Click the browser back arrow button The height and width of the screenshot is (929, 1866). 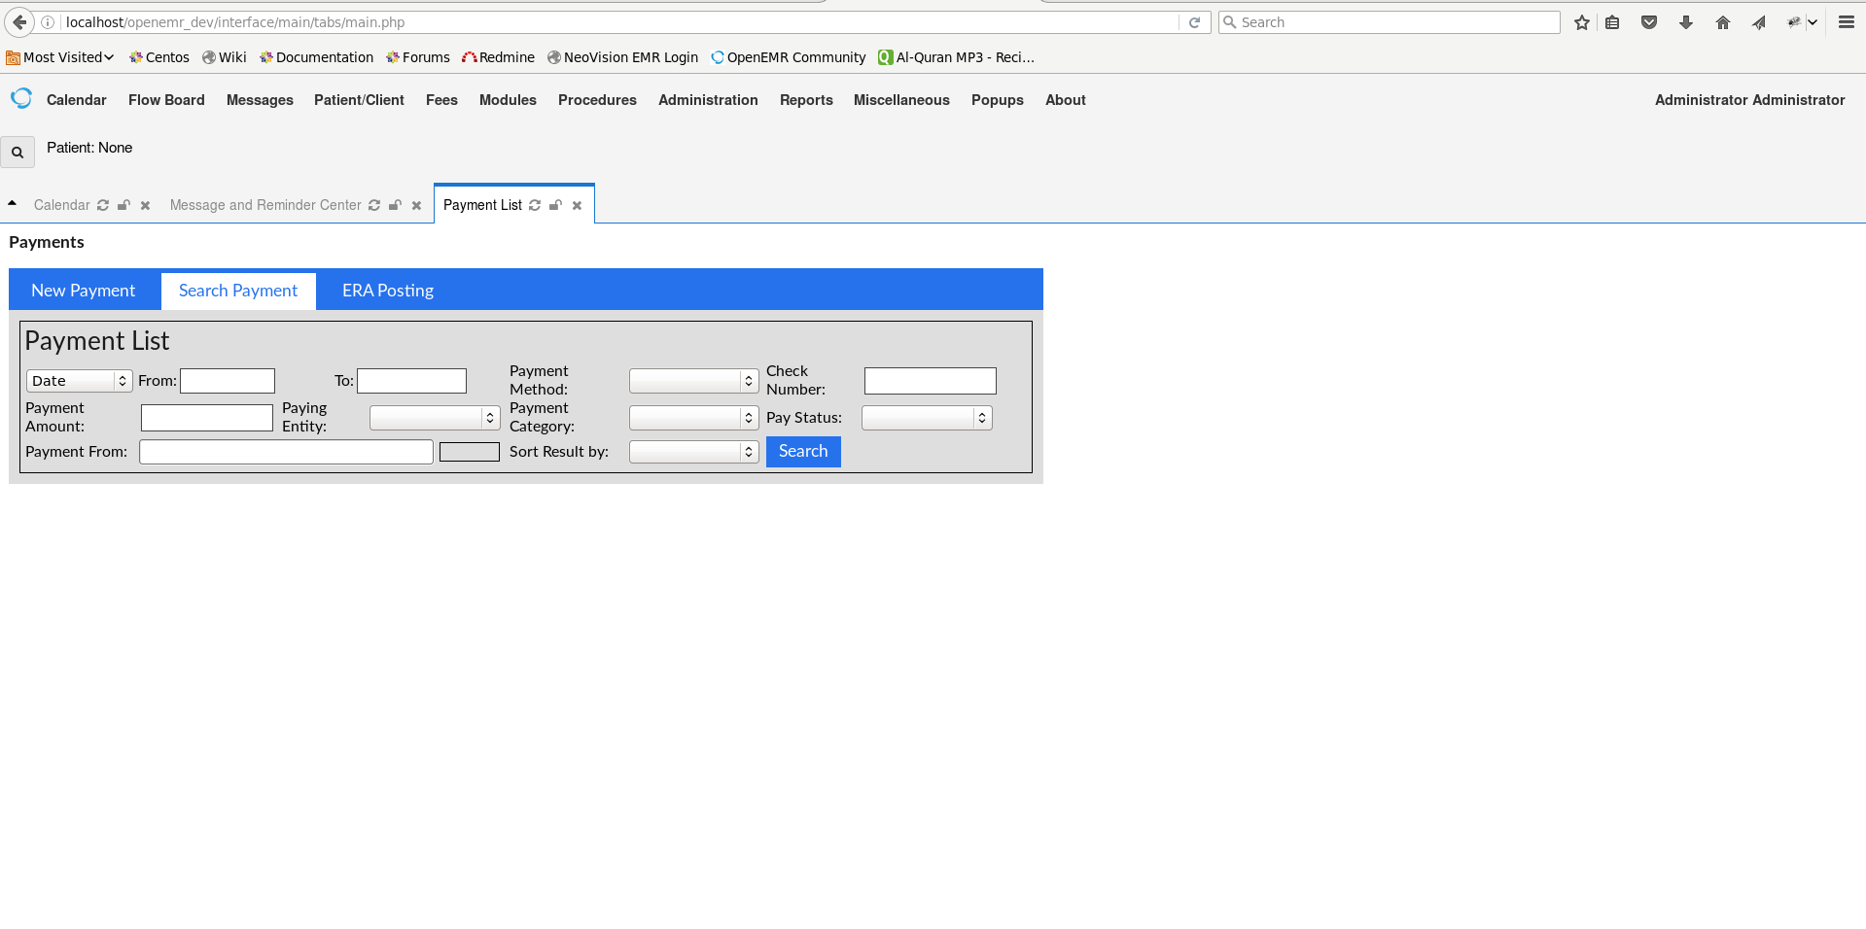[19, 22]
